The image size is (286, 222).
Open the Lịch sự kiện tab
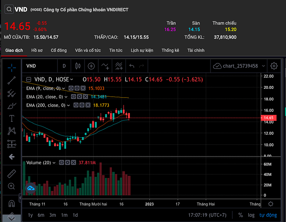click(x=142, y=50)
